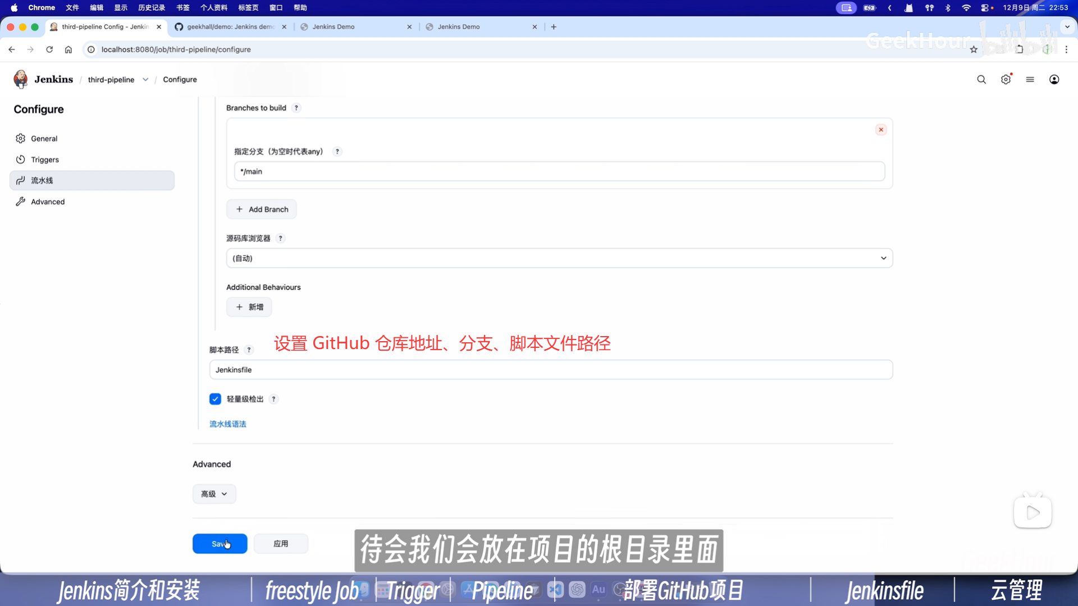Open the third-pipeline breadcrumb dropdown chevron
1078x606 pixels.
tap(145, 80)
